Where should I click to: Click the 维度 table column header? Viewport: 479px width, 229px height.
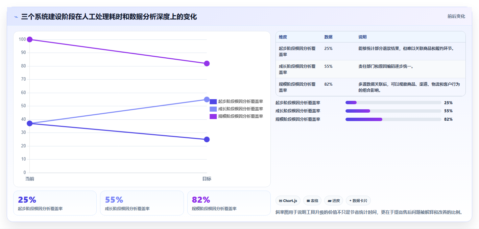point(283,37)
